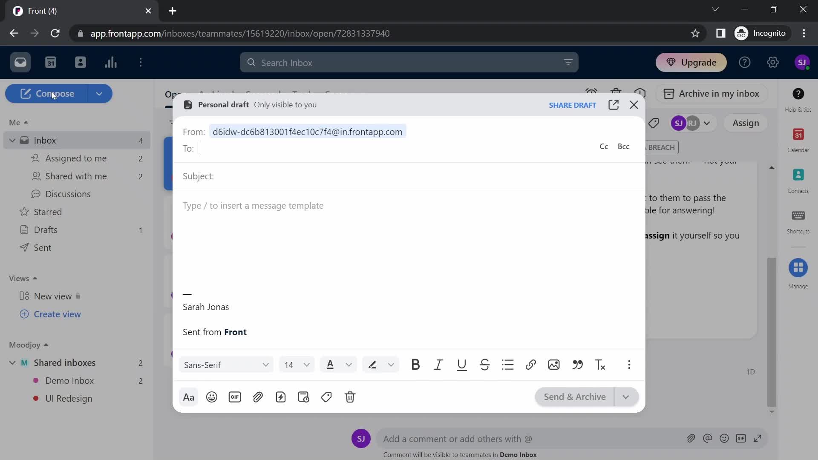Toggle Cc recipients field

(603, 147)
